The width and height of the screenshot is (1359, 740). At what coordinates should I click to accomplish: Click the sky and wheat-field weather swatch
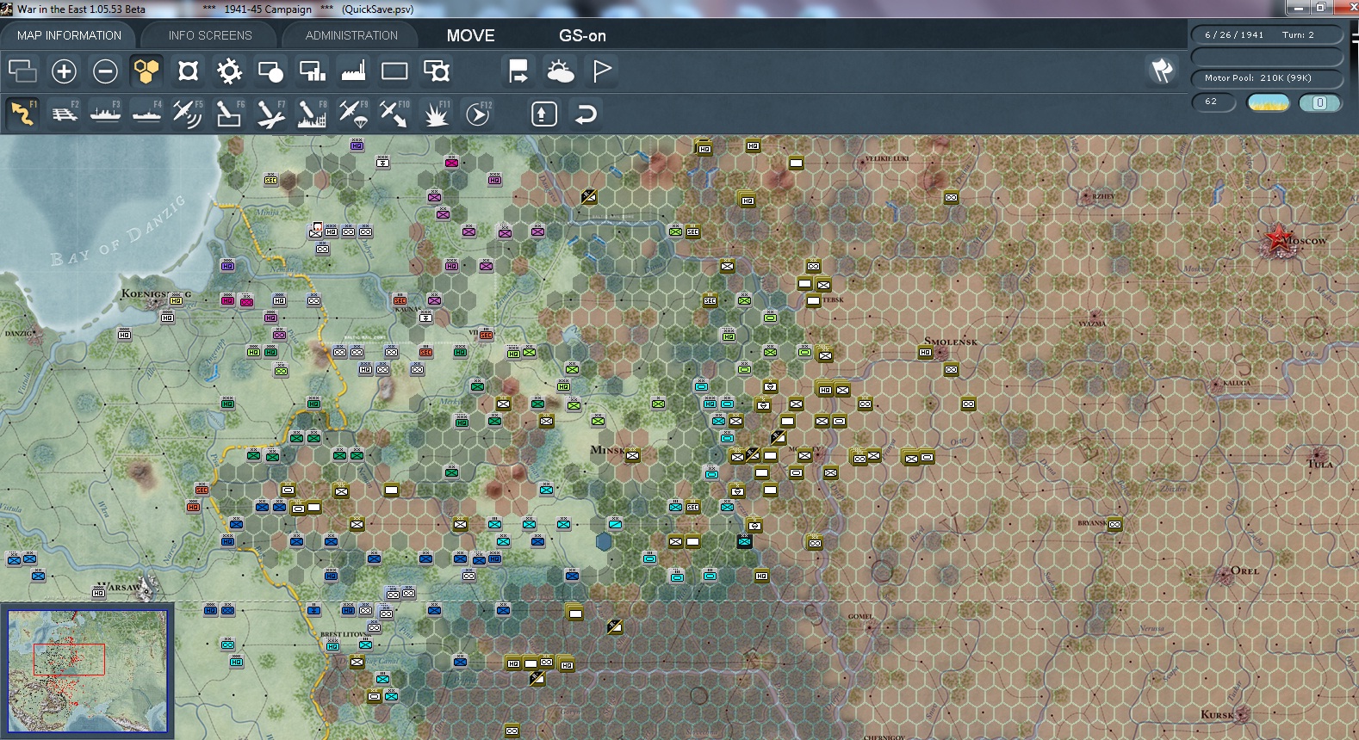click(x=1269, y=103)
